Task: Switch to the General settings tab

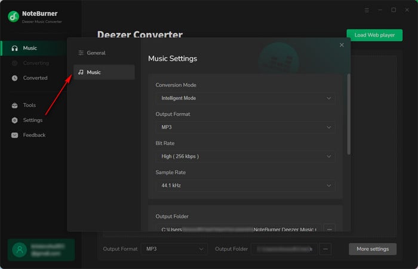Action: (x=104, y=53)
